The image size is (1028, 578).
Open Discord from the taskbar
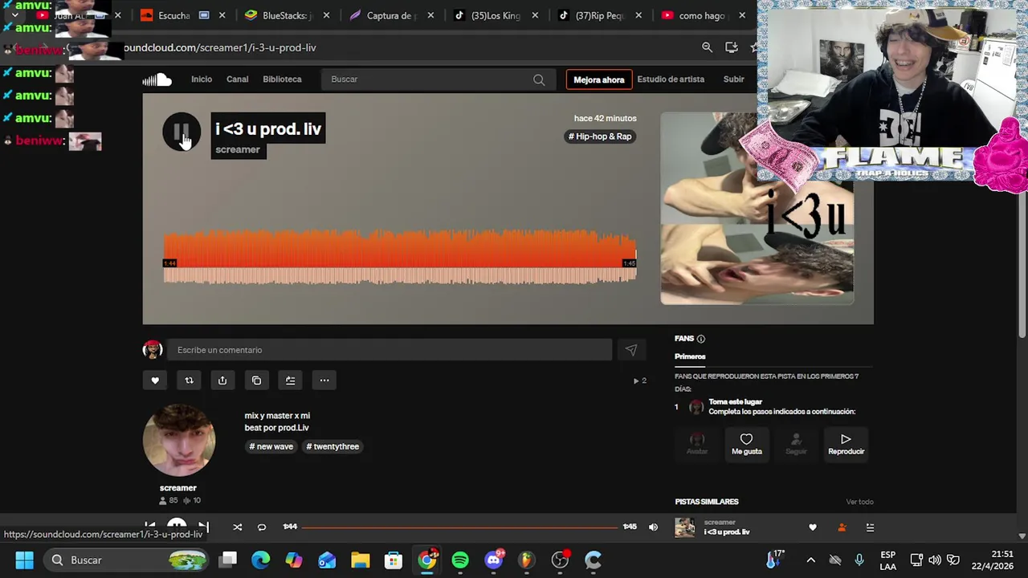[494, 560]
